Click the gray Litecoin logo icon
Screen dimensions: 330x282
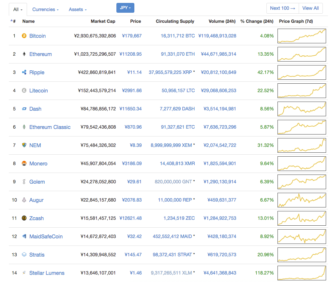pyautogui.click(x=24, y=91)
